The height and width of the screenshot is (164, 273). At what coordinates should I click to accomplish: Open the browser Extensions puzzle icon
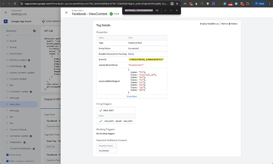pos(248,4)
